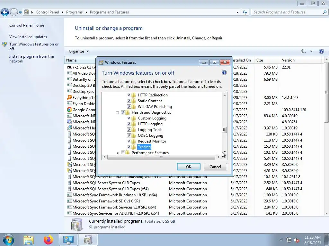Image resolution: width=329 pixels, height=246 pixels.
Task: Open recent pages dropdown next to Forward
Action: coord(20,12)
